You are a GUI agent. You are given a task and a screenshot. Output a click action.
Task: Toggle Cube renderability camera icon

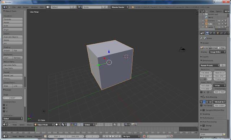click(x=226, y=24)
